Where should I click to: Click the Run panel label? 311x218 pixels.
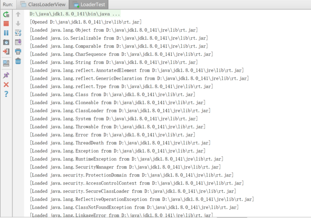pyautogui.click(x=8, y=5)
